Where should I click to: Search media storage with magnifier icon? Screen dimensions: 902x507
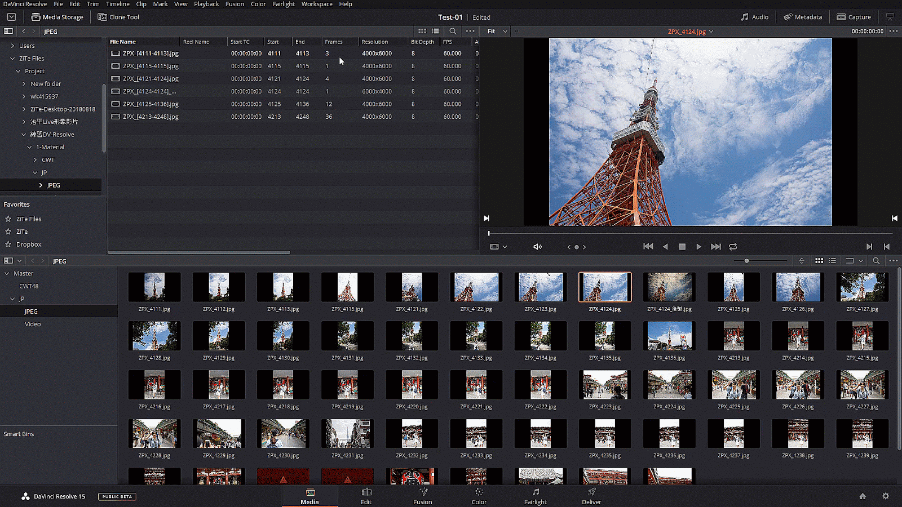[x=453, y=32]
